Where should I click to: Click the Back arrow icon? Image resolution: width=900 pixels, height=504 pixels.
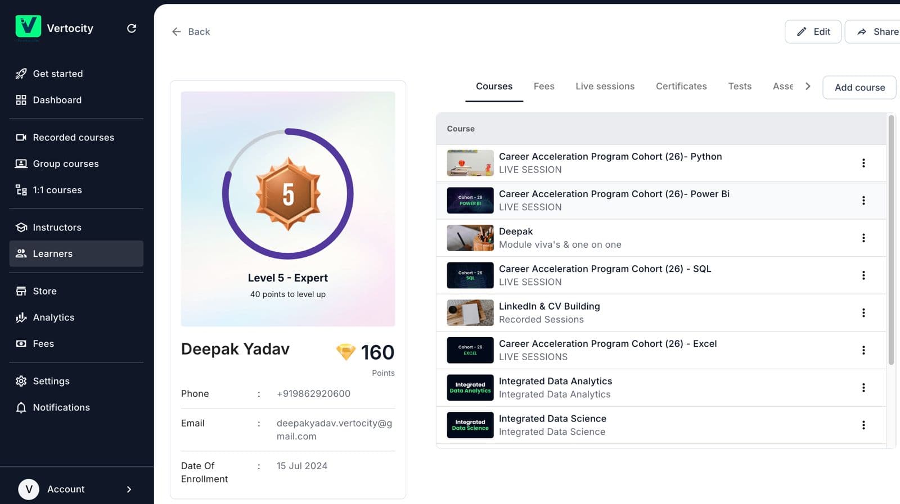click(x=176, y=31)
